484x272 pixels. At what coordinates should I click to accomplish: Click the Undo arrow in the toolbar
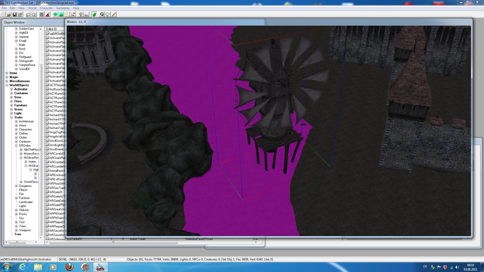click(x=28, y=14)
